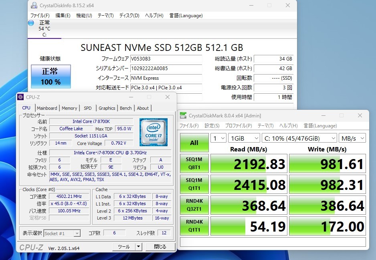Click the total host writes value 42 GB
The width and height of the screenshot is (376, 260).
tap(274, 68)
